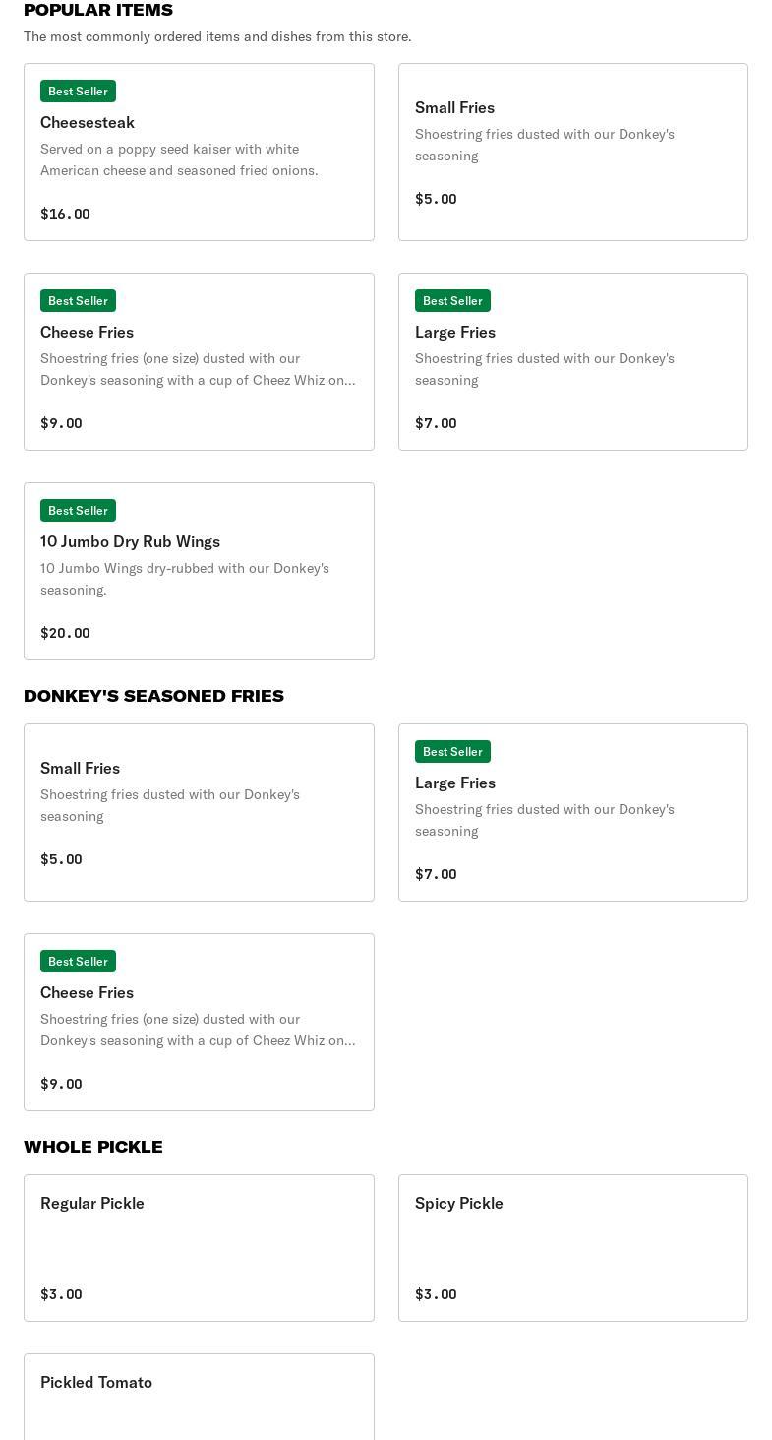
Task: Select Large Fries card under Popular Items
Action: tap(572, 361)
